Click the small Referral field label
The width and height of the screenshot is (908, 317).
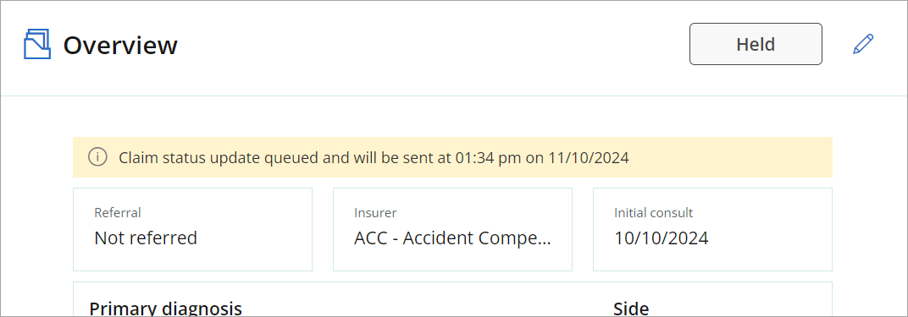click(x=118, y=212)
